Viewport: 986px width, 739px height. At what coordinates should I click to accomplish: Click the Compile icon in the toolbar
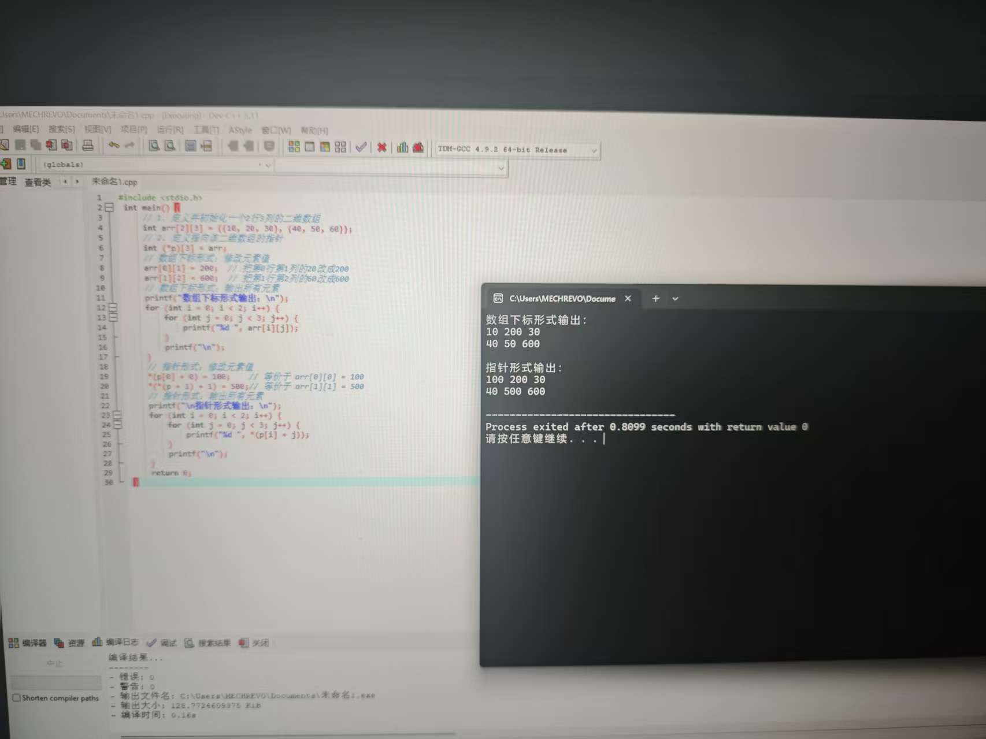[294, 147]
